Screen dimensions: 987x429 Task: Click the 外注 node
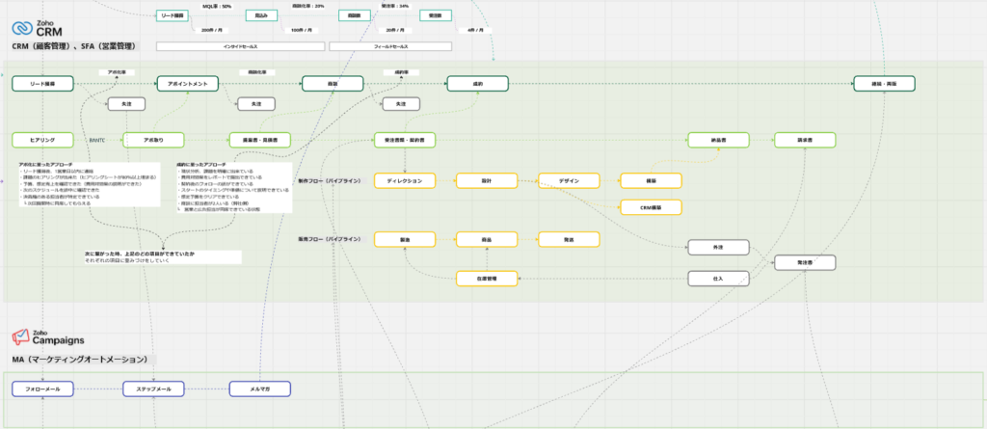(x=717, y=247)
